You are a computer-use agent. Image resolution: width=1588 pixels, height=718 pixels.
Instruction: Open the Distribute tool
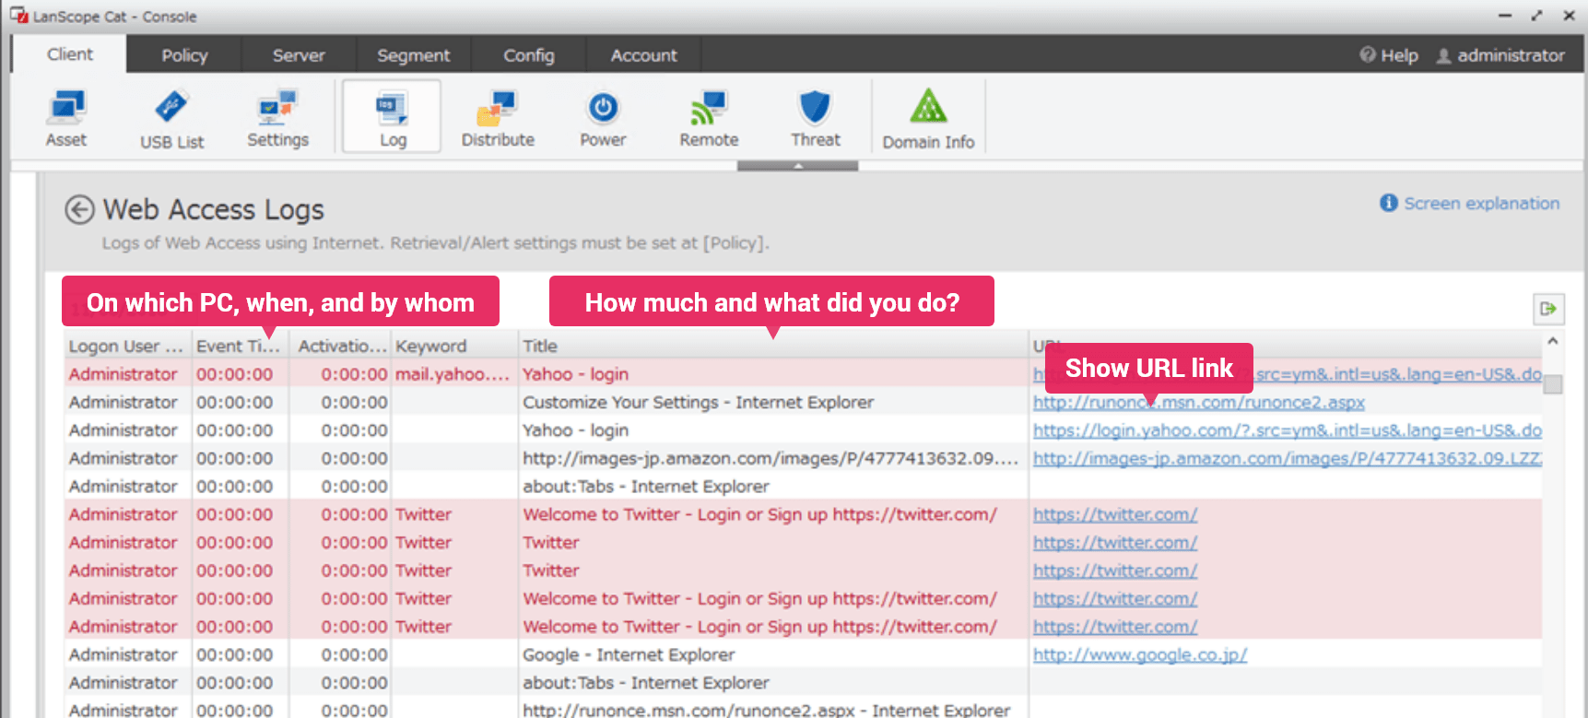[498, 117]
